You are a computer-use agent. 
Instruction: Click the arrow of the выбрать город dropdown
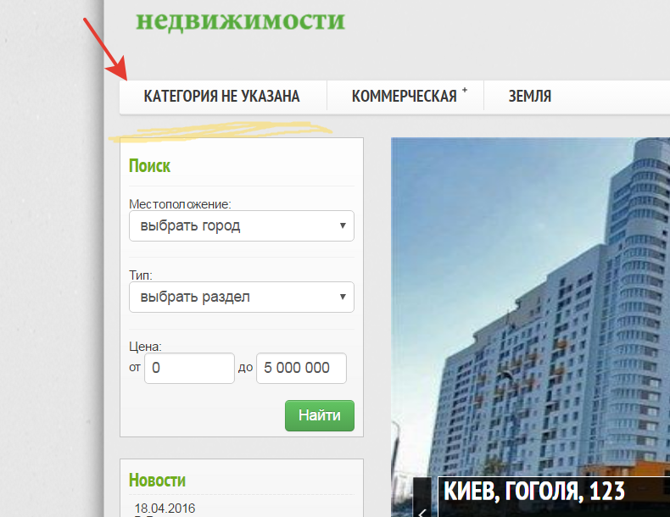point(343,225)
